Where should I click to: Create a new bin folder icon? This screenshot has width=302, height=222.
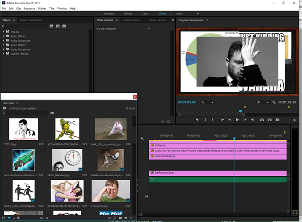point(120,218)
